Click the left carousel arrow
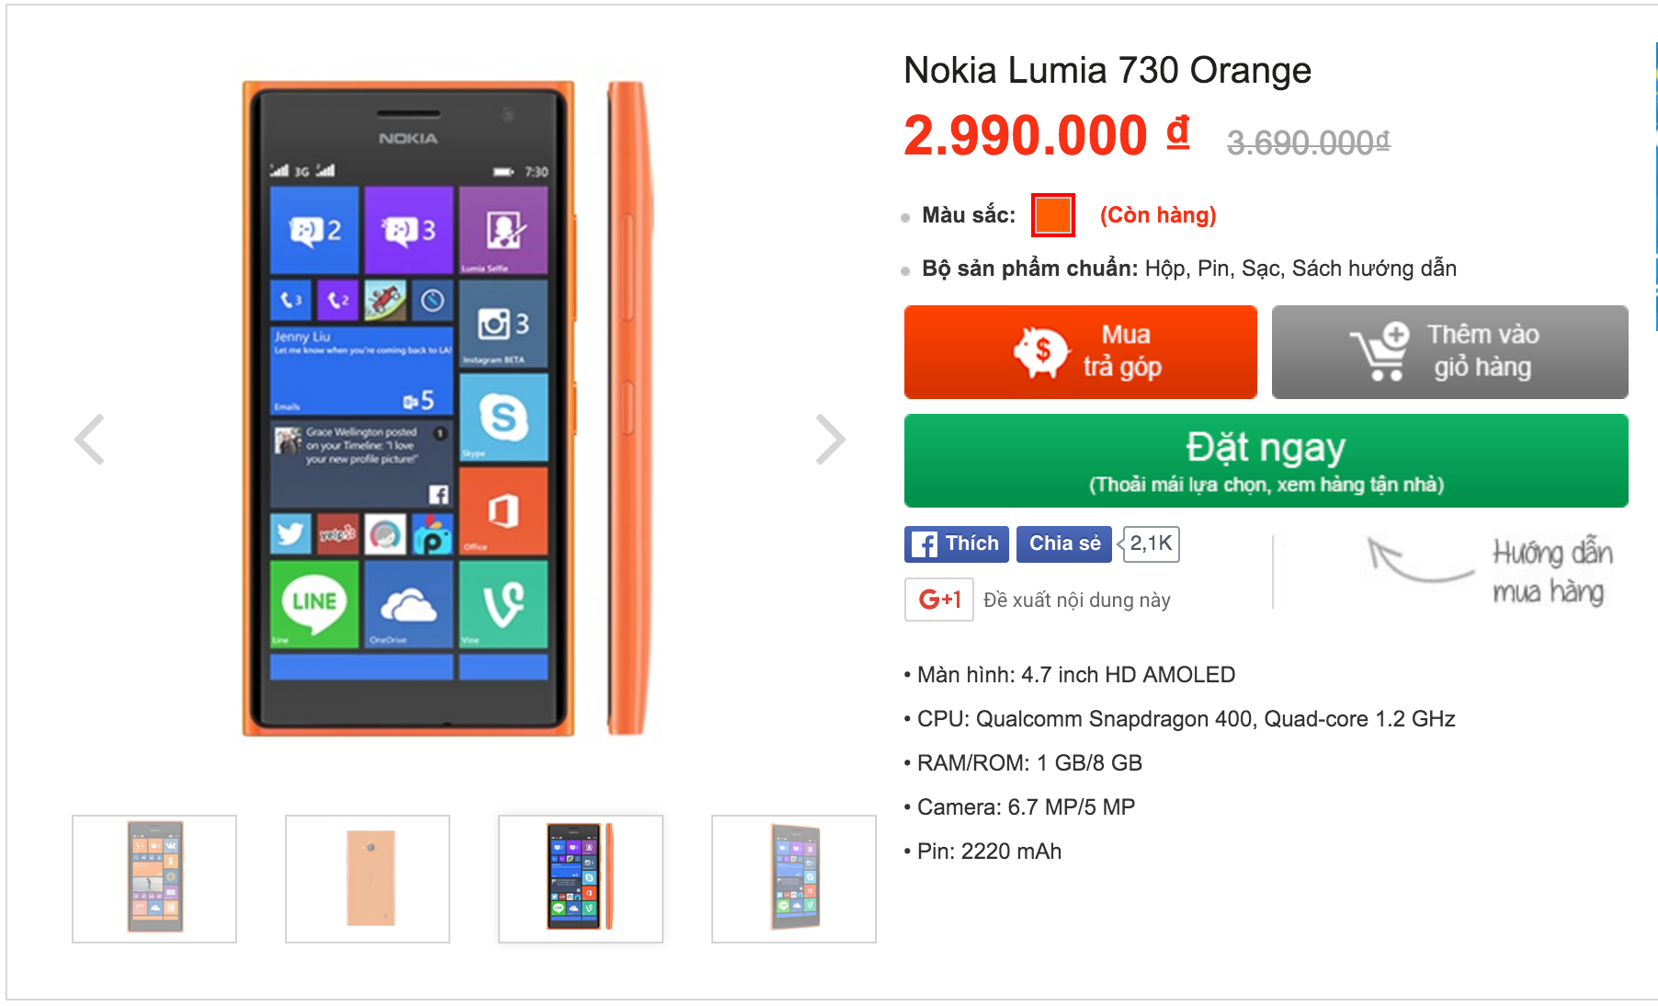The width and height of the screenshot is (1658, 1006). 88,439
